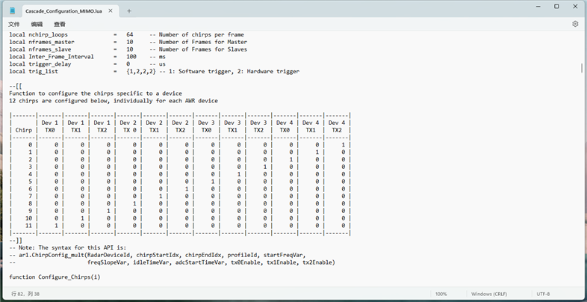This screenshot has height=302, width=587.
Task: Click the value '{1,2,2,2}'
Action: (141, 71)
